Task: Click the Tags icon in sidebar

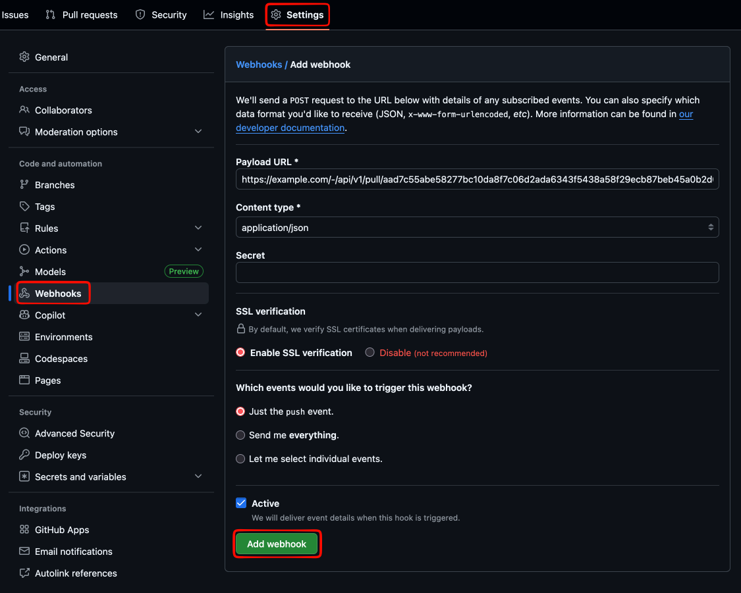Action: [x=24, y=207]
